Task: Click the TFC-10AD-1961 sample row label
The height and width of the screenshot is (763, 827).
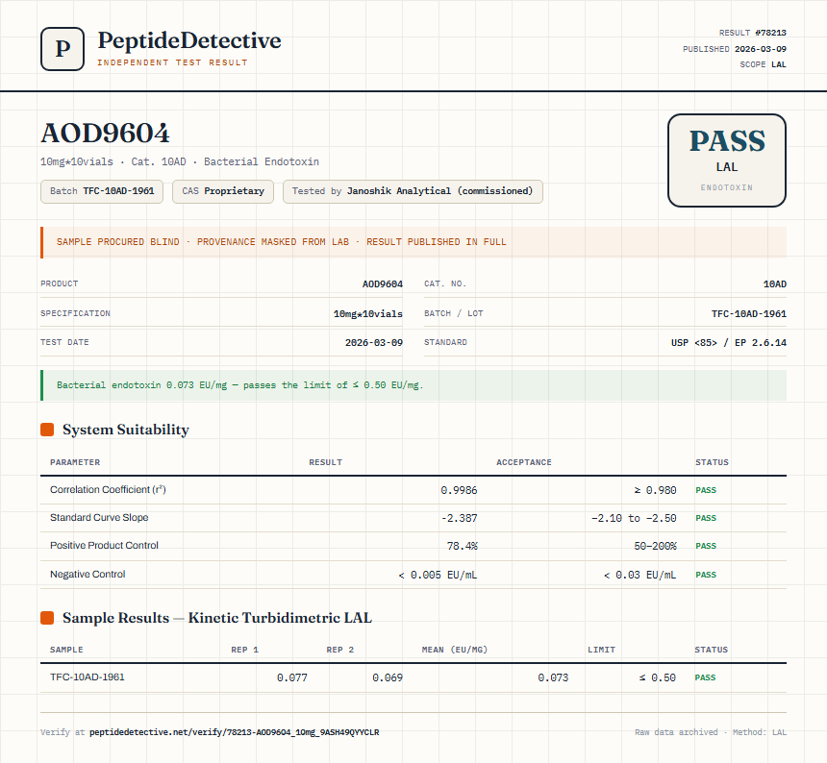Action: [x=87, y=677]
